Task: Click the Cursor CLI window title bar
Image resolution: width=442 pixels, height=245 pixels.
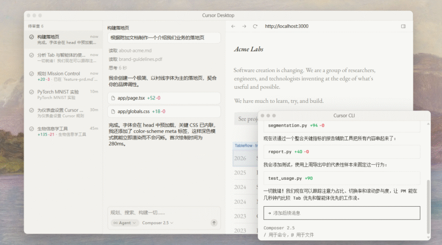Action: (x=344, y=115)
